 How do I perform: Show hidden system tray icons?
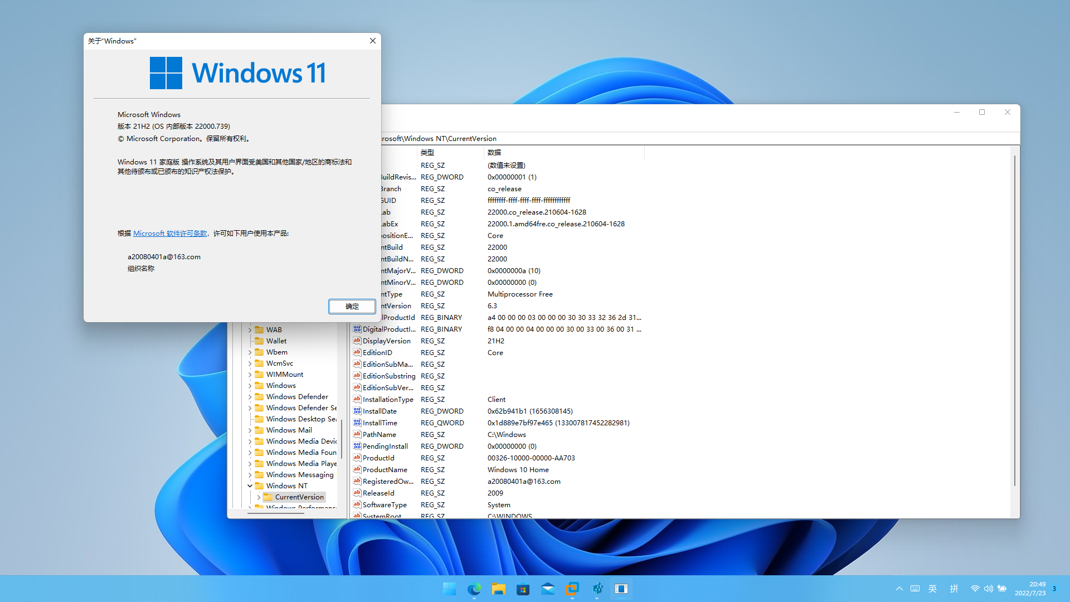point(899,589)
